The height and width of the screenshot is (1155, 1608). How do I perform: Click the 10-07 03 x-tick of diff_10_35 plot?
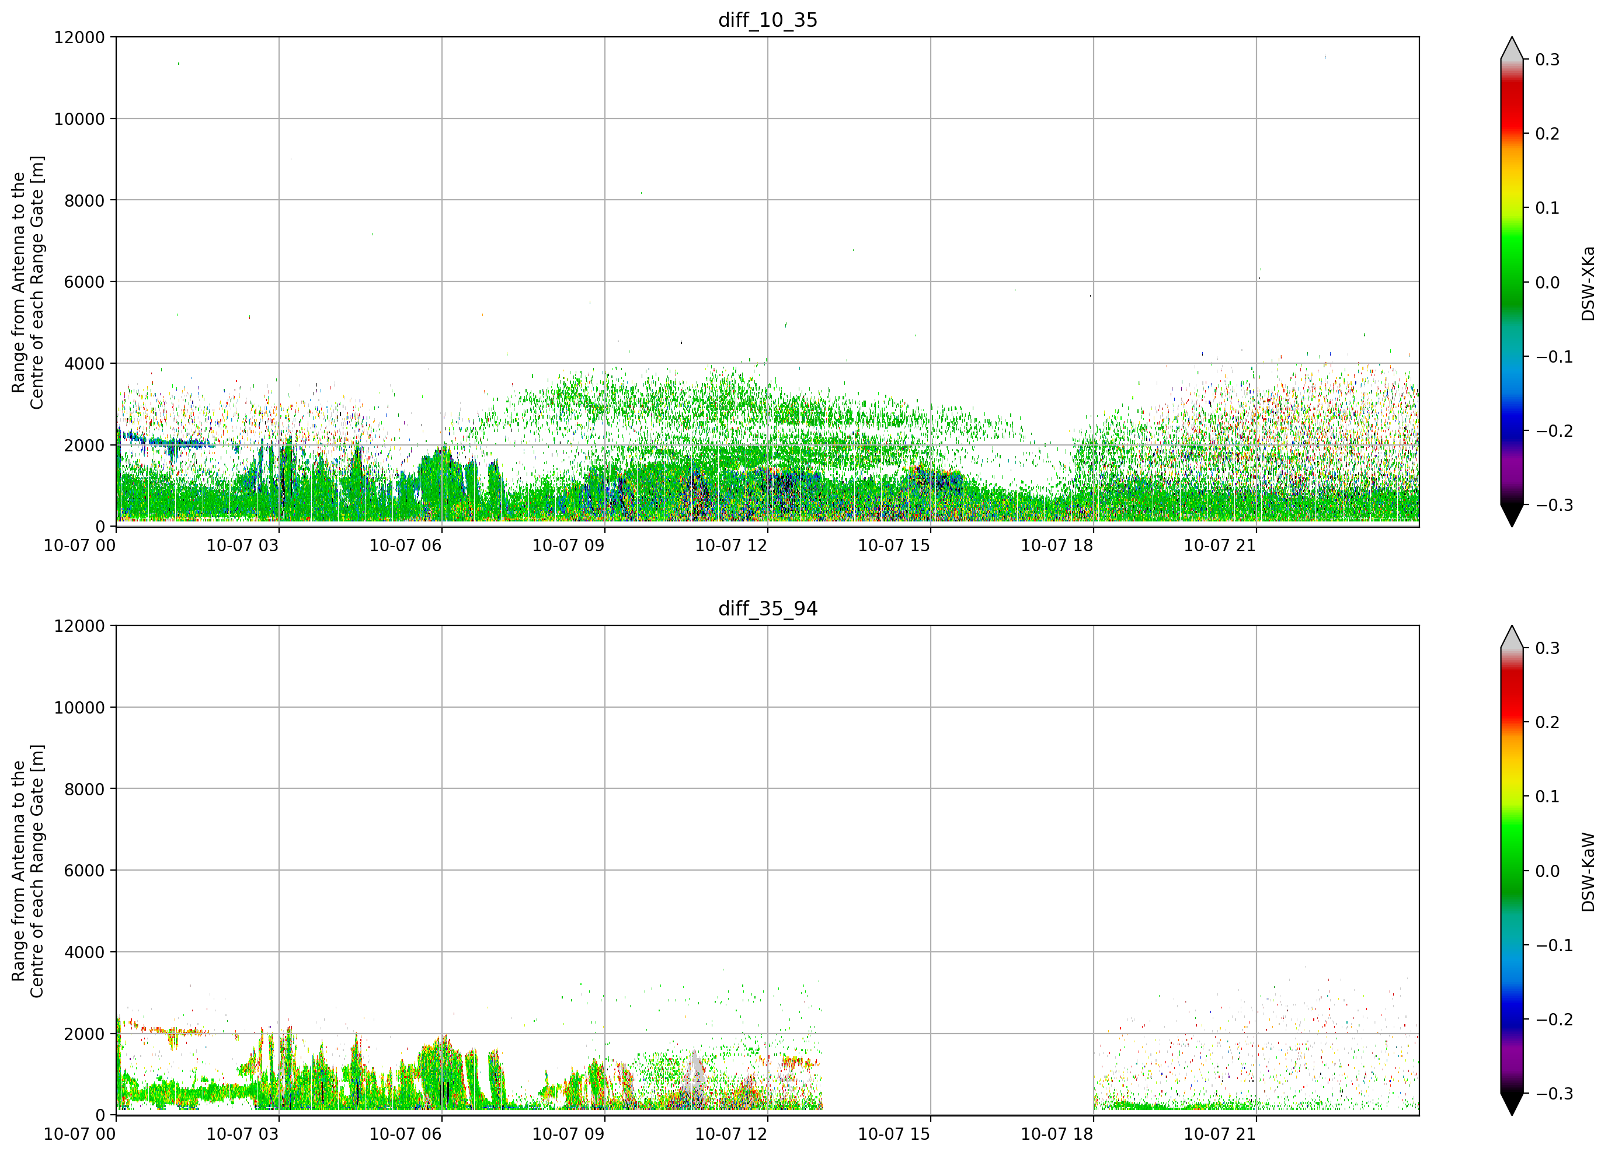242,545
